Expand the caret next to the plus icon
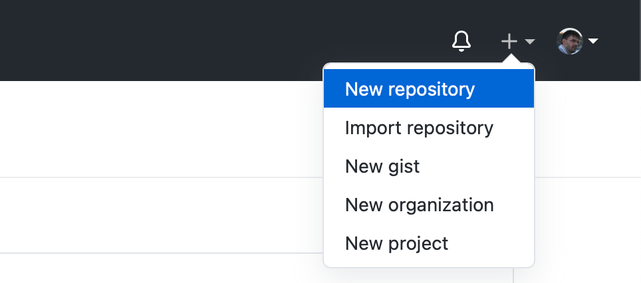641x283 pixels. click(530, 42)
